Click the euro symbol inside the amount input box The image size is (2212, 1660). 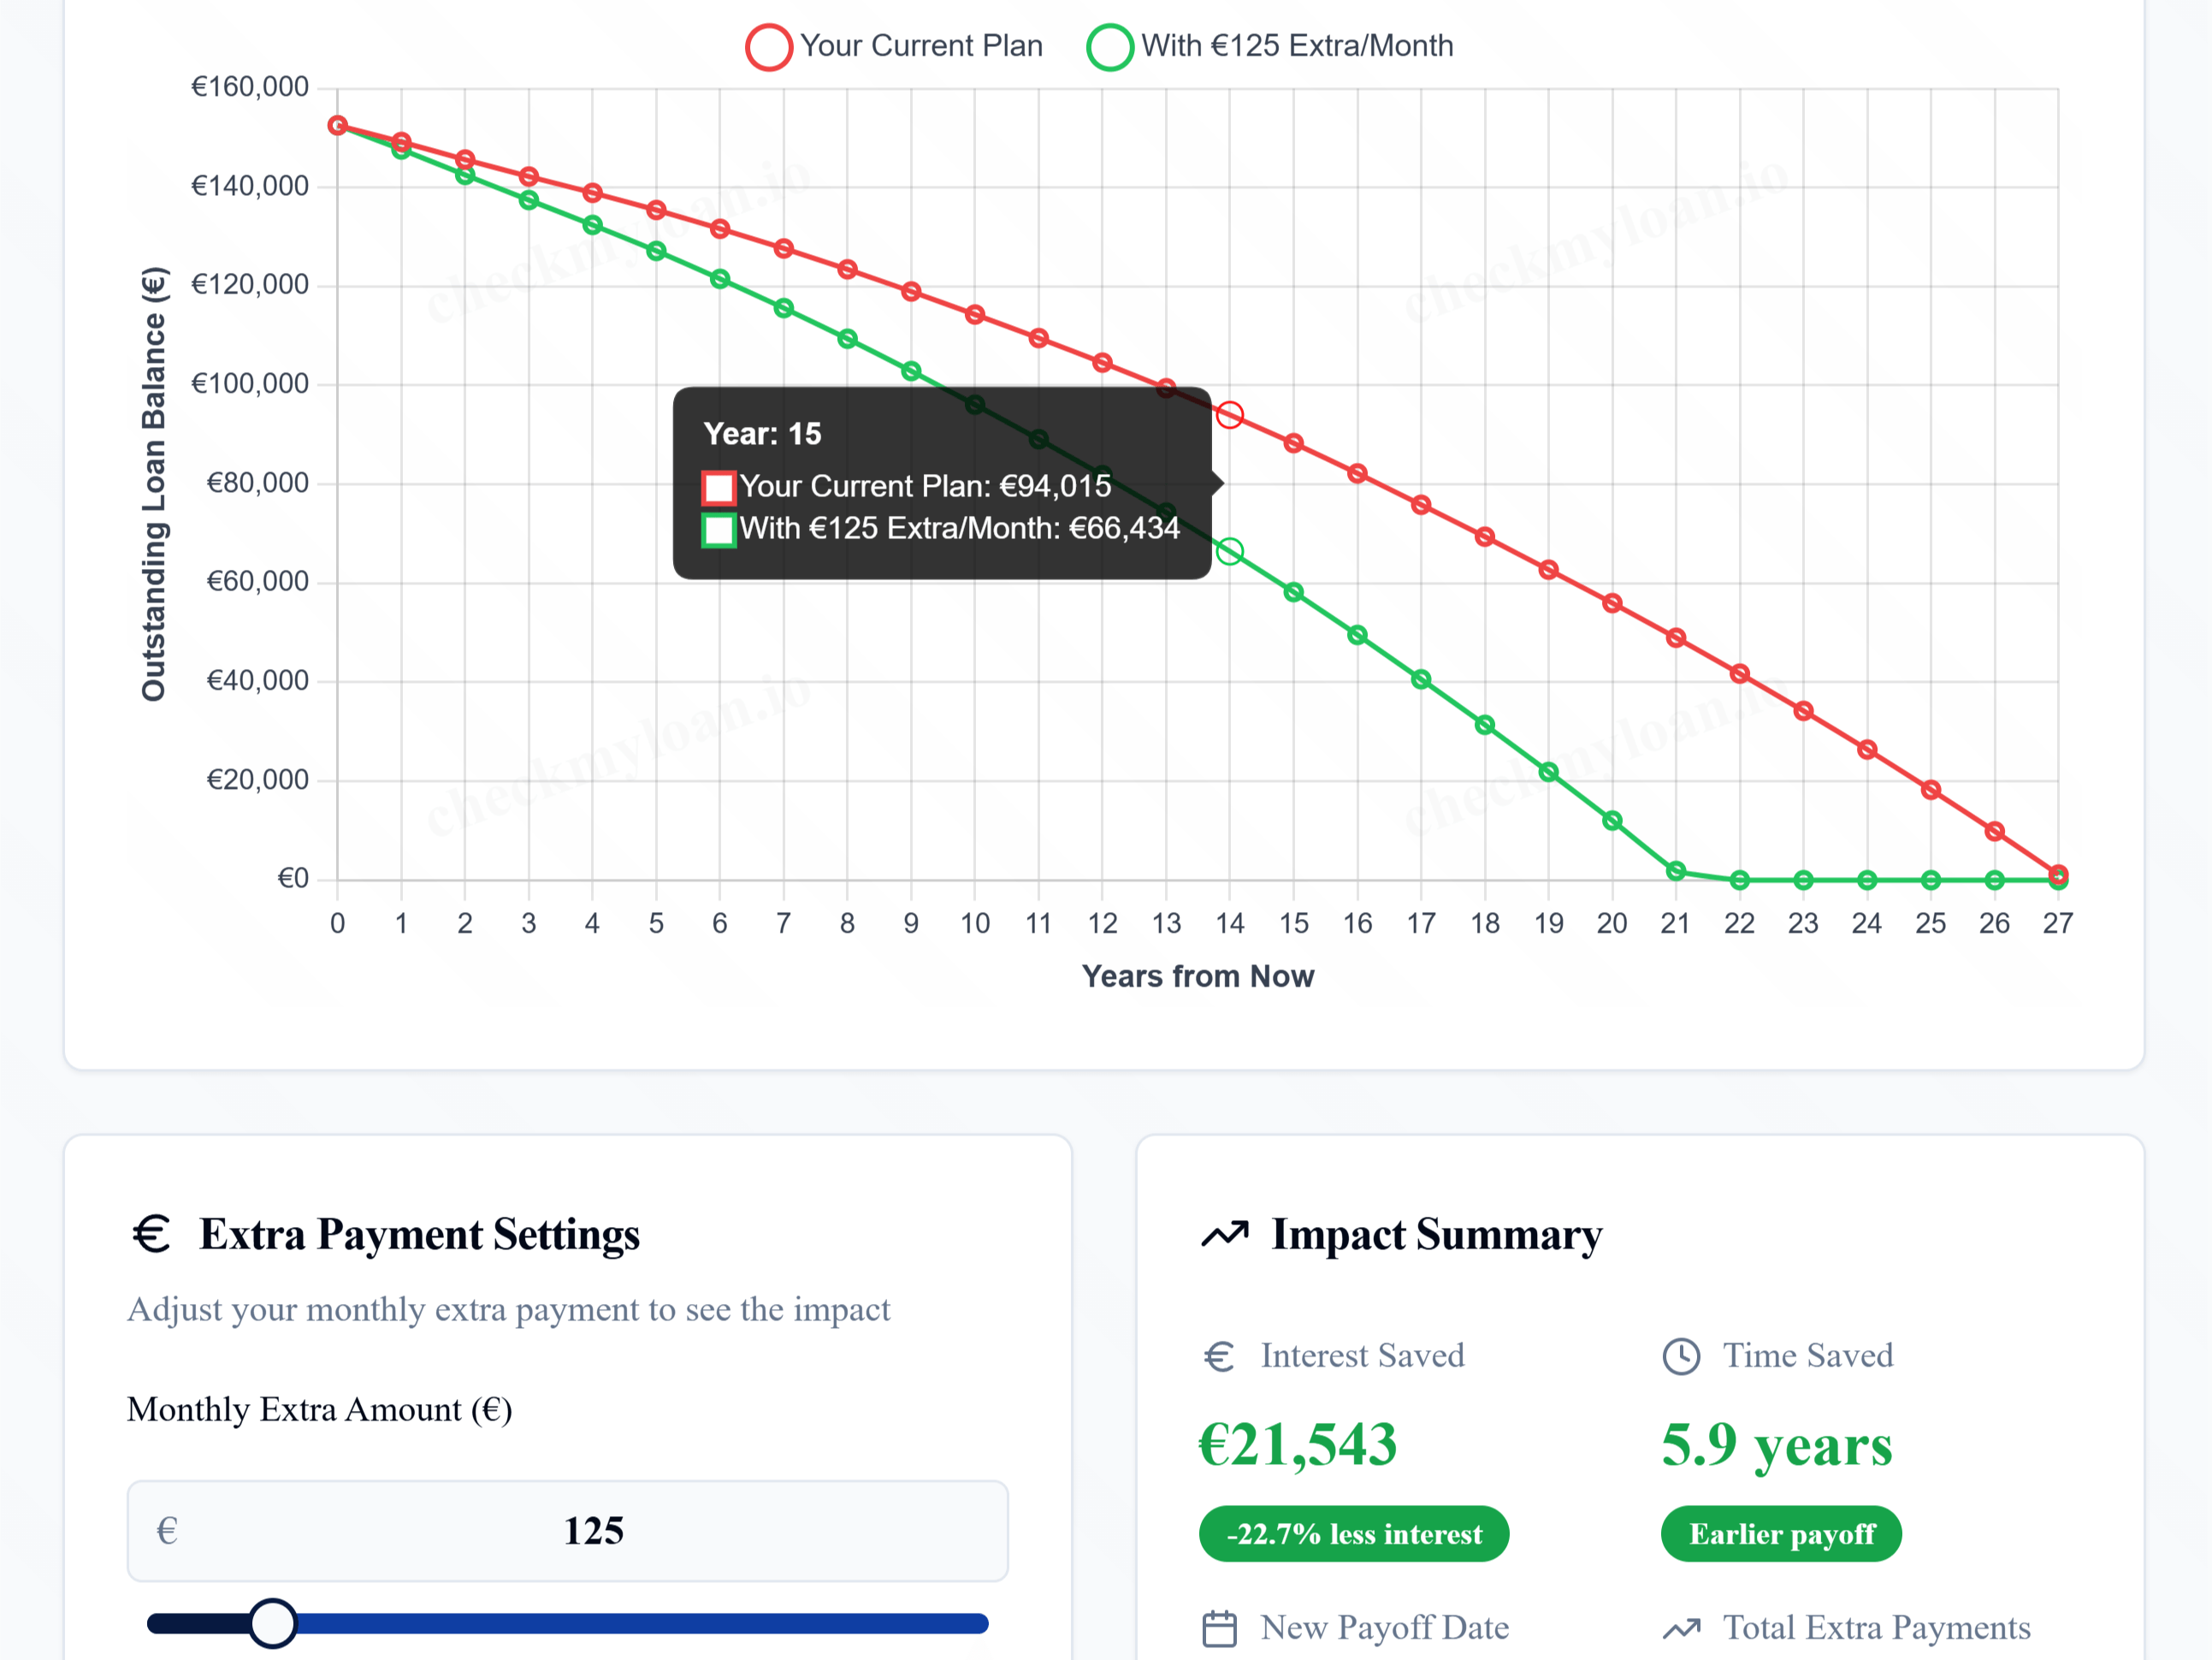167,1532
